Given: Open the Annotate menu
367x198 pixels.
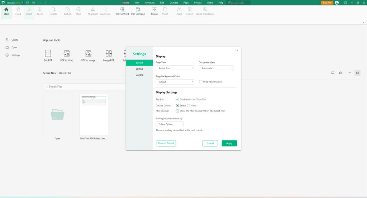Looking at the screenshot, I should pyautogui.click(x=149, y=3).
